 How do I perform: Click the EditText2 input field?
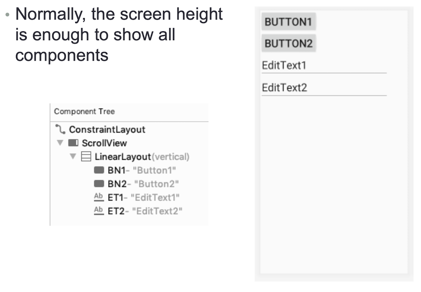tap(324, 88)
